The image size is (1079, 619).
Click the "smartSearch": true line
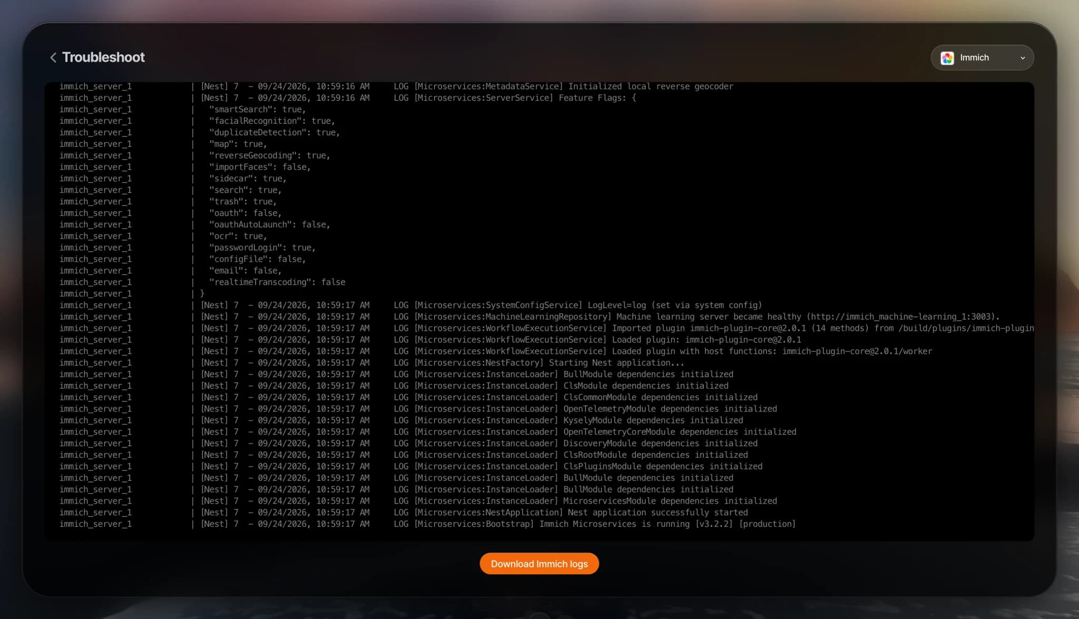[183, 110]
